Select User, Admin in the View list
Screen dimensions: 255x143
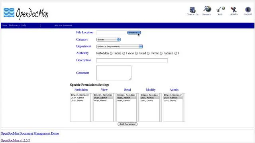(x=103, y=98)
